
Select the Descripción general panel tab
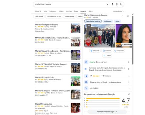(93, 21)
